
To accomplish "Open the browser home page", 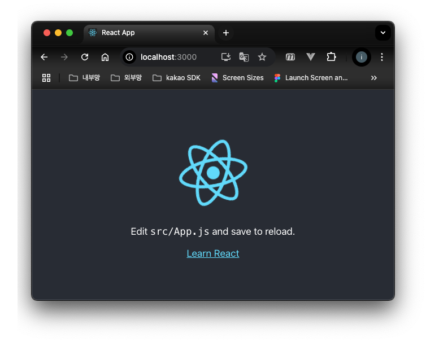I will coord(105,57).
